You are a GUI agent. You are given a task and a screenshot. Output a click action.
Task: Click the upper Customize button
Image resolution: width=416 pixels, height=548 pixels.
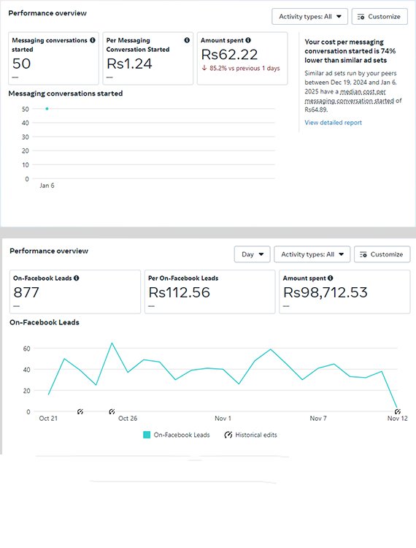tap(380, 16)
